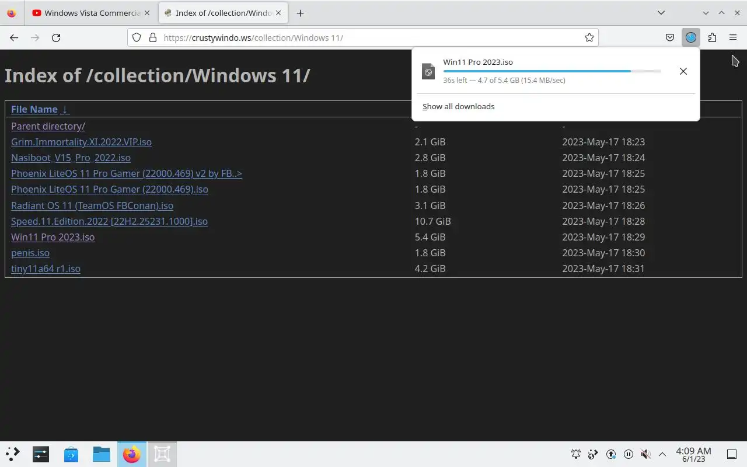The width and height of the screenshot is (747, 467).
Task: Open the Firefox hamburger menu
Action: tap(733, 37)
